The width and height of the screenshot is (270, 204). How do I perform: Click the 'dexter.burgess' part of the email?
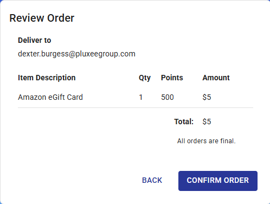pyautogui.click(x=43, y=54)
